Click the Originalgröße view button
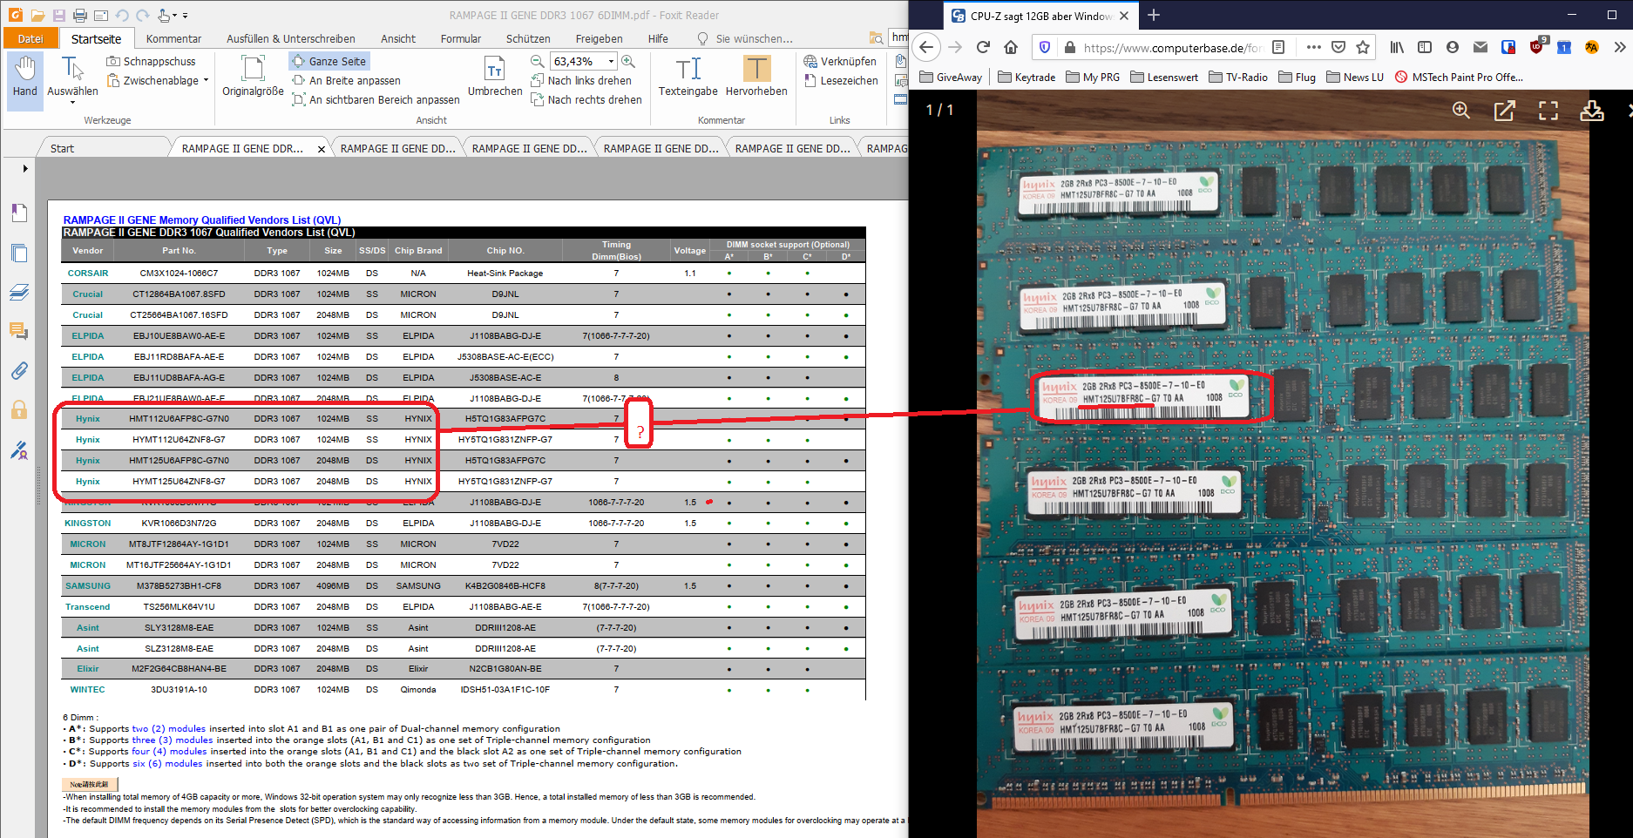The height and width of the screenshot is (838, 1633). pyautogui.click(x=253, y=77)
